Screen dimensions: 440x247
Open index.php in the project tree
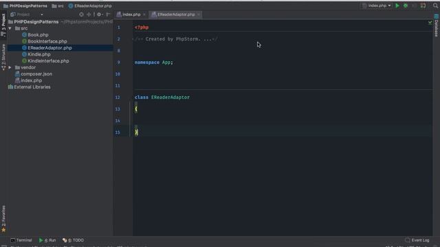tap(32, 80)
